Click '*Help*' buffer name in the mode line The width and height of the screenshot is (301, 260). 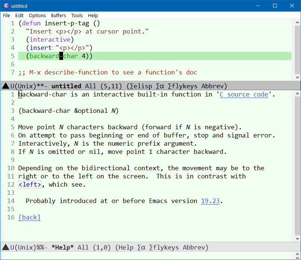[x=63, y=247]
